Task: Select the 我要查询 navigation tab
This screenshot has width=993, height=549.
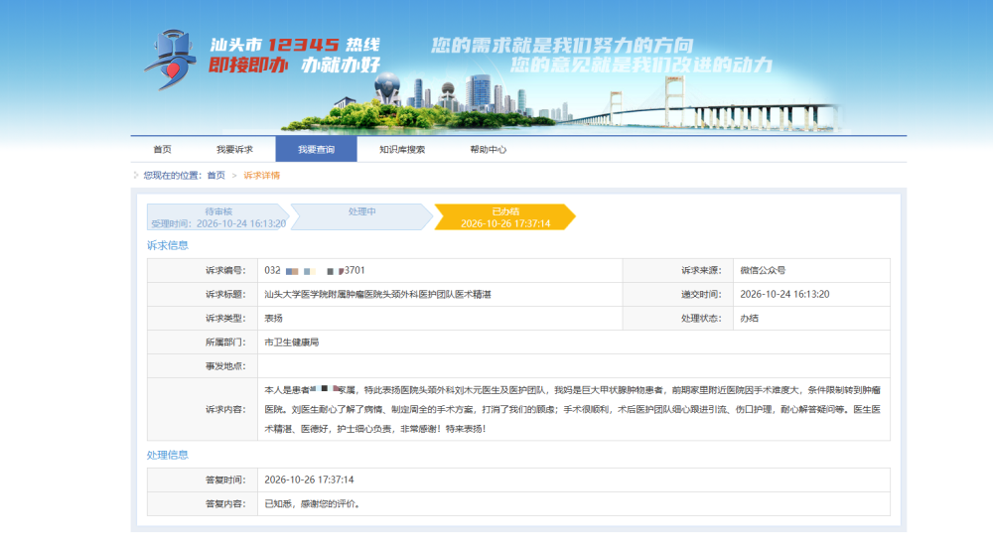Action: pos(316,150)
